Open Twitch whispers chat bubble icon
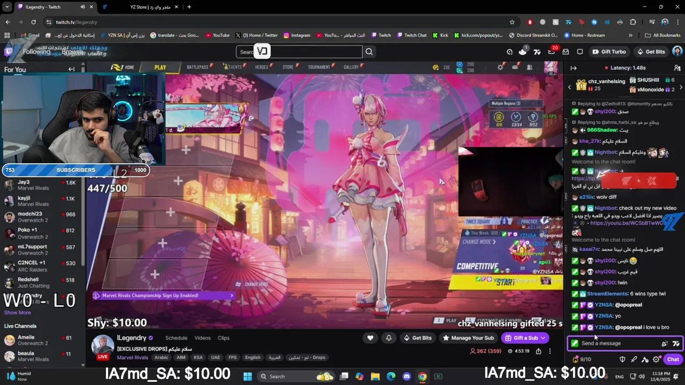 (580, 52)
